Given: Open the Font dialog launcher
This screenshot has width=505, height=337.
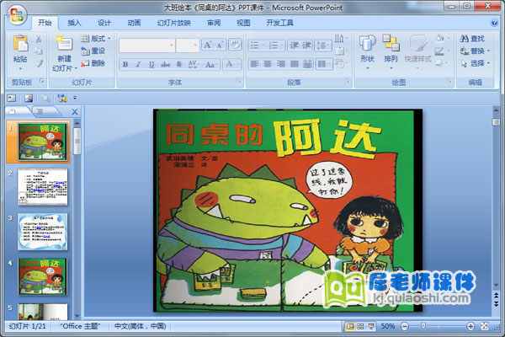Looking at the screenshot, I should coord(239,81).
